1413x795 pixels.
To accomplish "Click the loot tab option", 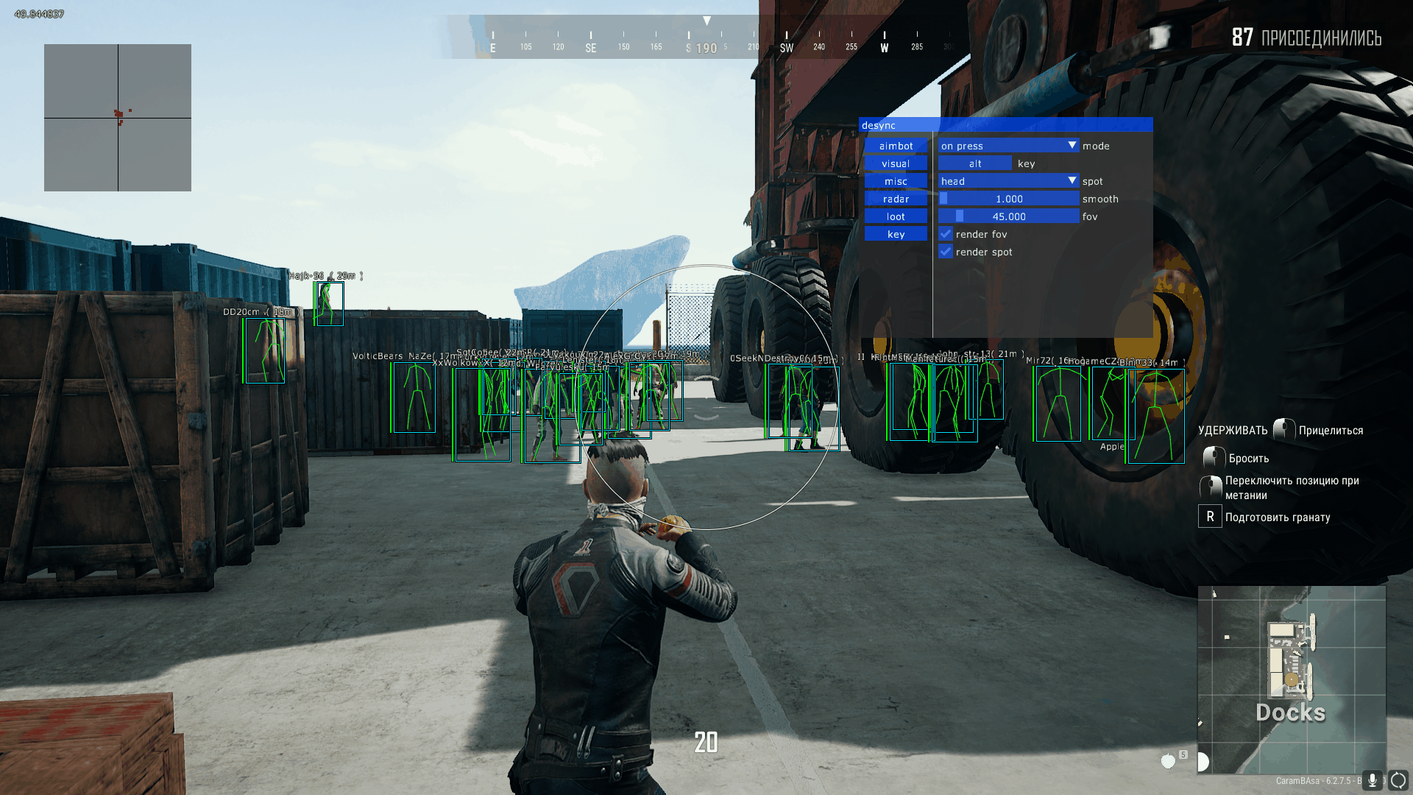I will click(x=894, y=216).
